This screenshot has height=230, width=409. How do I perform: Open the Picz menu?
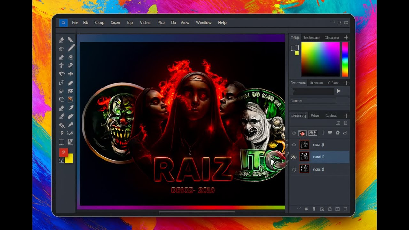161,23
